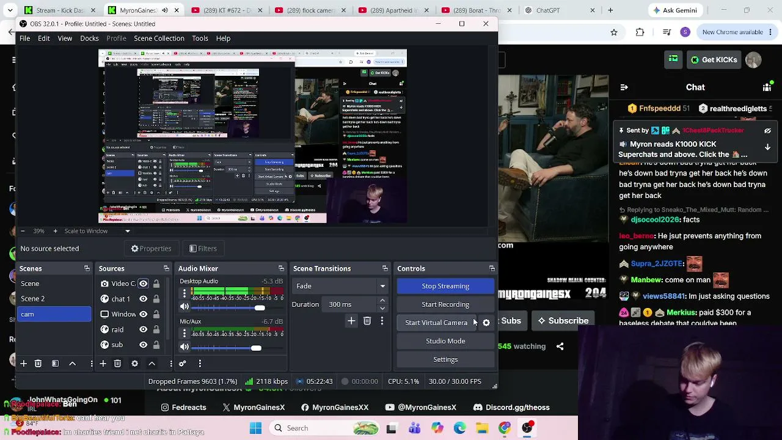782x440 pixels.
Task: Open Desktop Audio options three-dot menu
Action: pos(185,294)
